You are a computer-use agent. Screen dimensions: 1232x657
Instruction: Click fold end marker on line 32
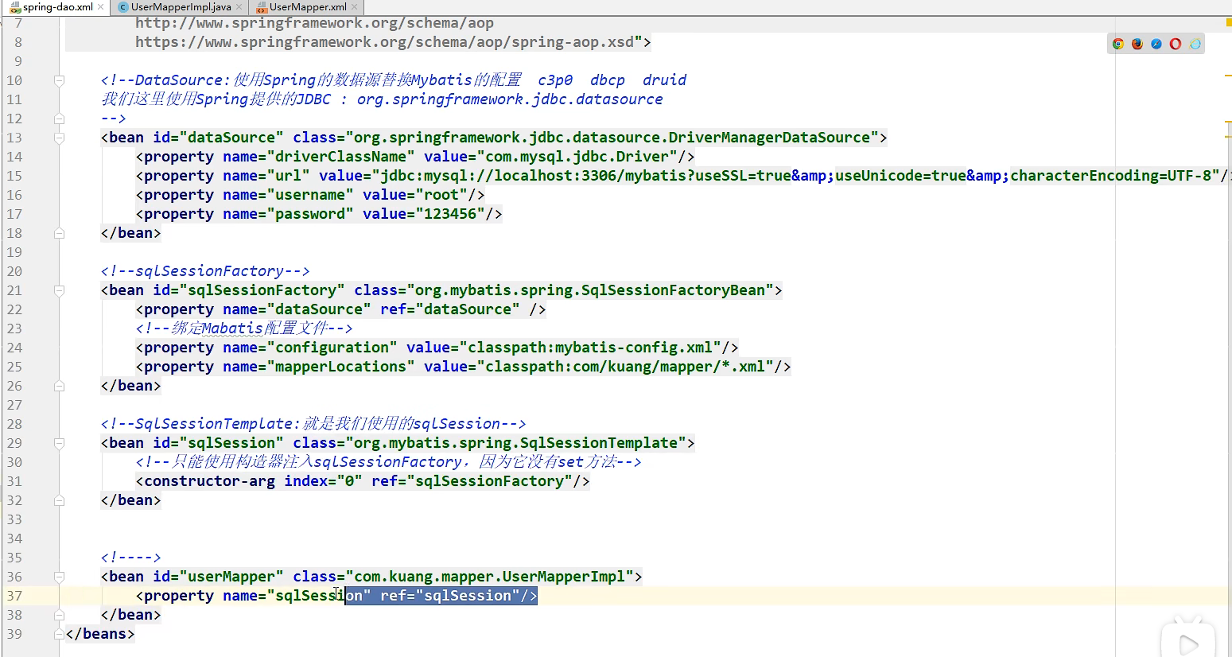pos(59,500)
